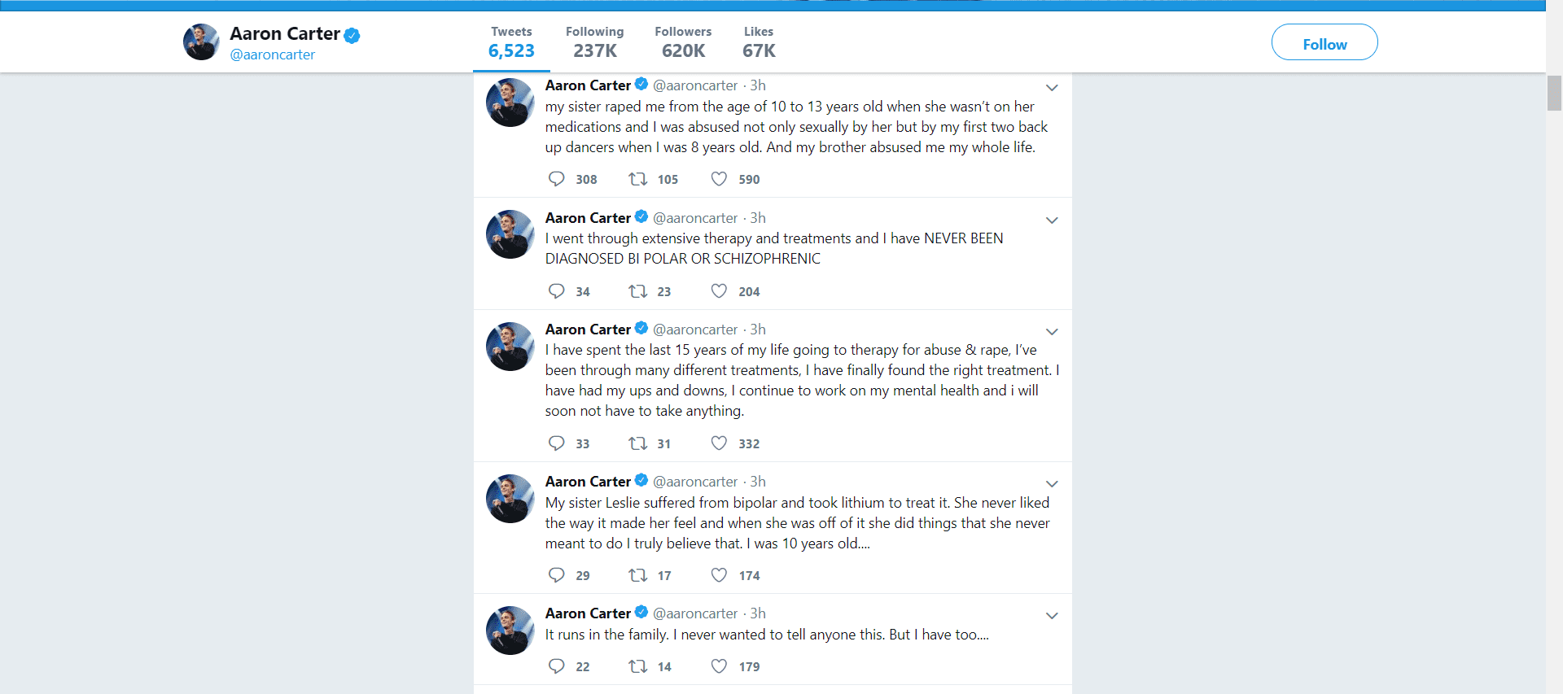Retweet the 'It runs in the family' tweet
The height and width of the screenshot is (694, 1563).
coord(637,666)
